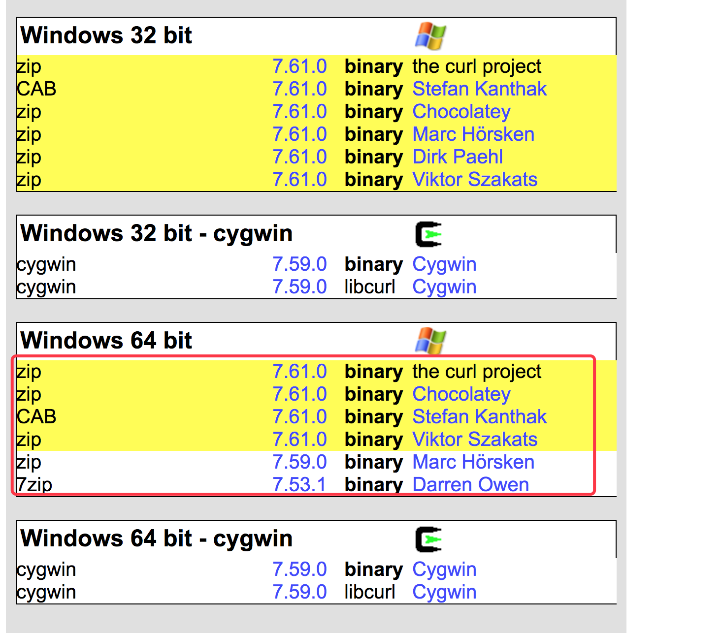Open 7.61.0 link in 32-bit Chocolatey row
The width and height of the screenshot is (722, 633).
pyautogui.click(x=300, y=112)
